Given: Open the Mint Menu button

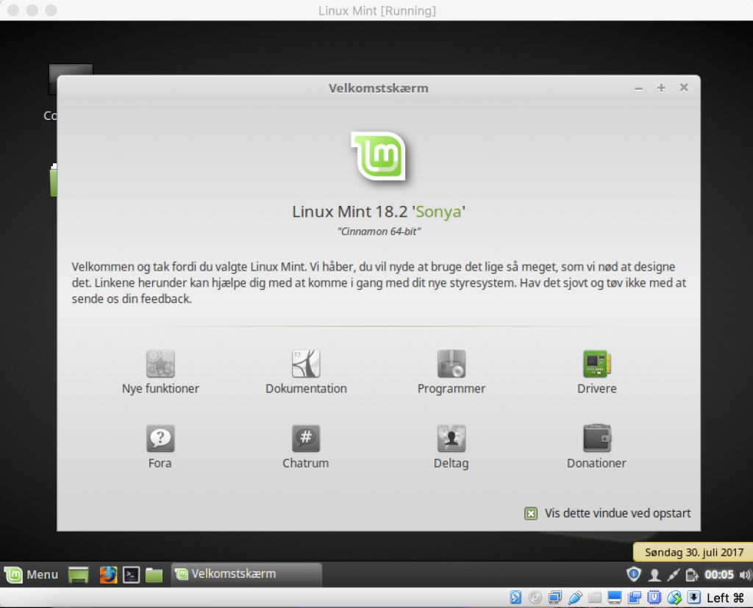Looking at the screenshot, I should [x=31, y=574].
